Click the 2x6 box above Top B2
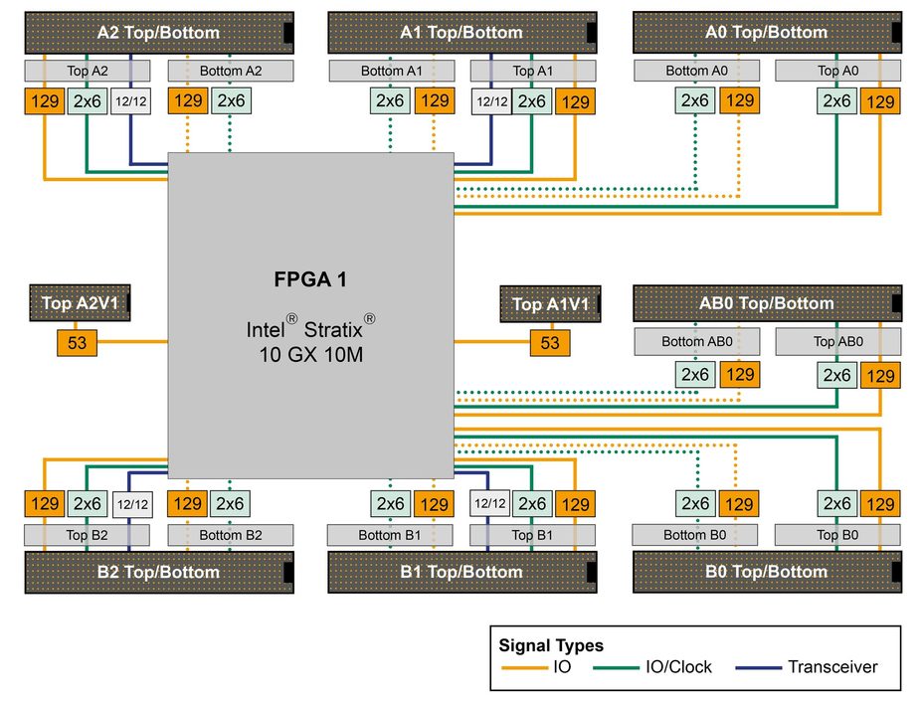922x709 pixels. (x=88, y=504)
